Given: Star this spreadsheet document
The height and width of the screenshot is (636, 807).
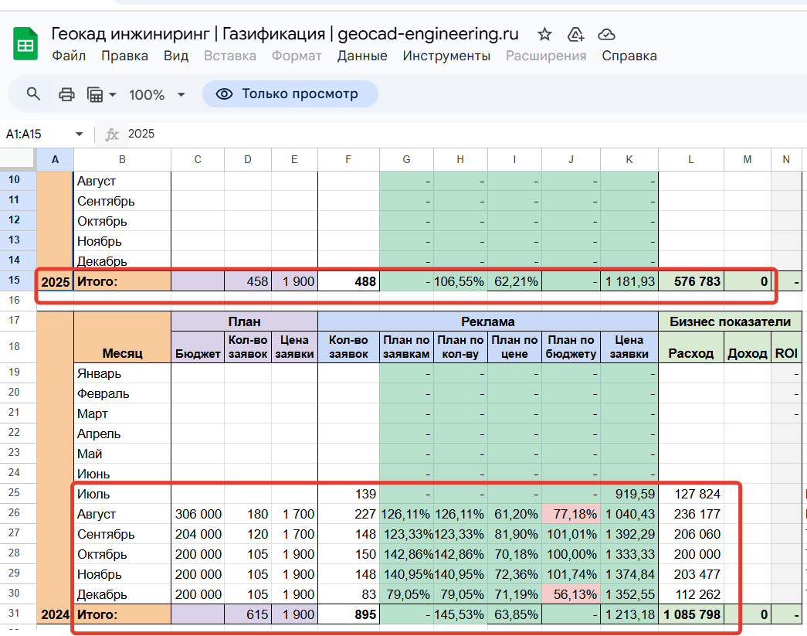Looking at the screenshot, I should click(544, 34).
